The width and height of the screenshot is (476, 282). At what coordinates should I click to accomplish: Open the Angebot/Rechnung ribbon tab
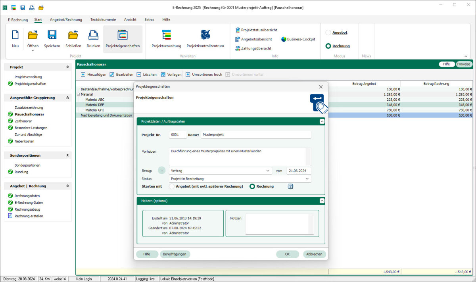pyautogui.click(x=66, y=19)
